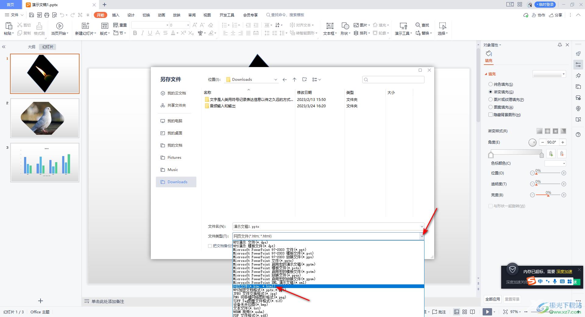Open font name dropdown in ribbon

click(167, 25)
